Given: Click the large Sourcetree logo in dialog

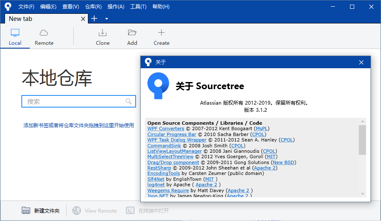Looking at the screenshot, I should pos(158,86).
